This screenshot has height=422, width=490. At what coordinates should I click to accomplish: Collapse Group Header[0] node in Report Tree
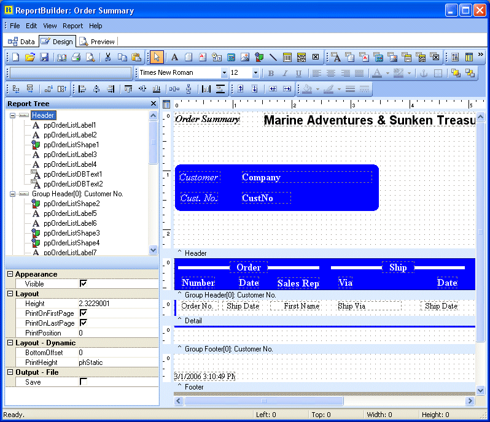[x=12, y=194]
